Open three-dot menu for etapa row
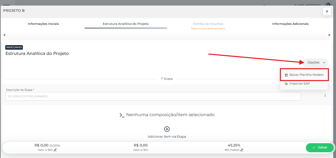 (325, 96)
